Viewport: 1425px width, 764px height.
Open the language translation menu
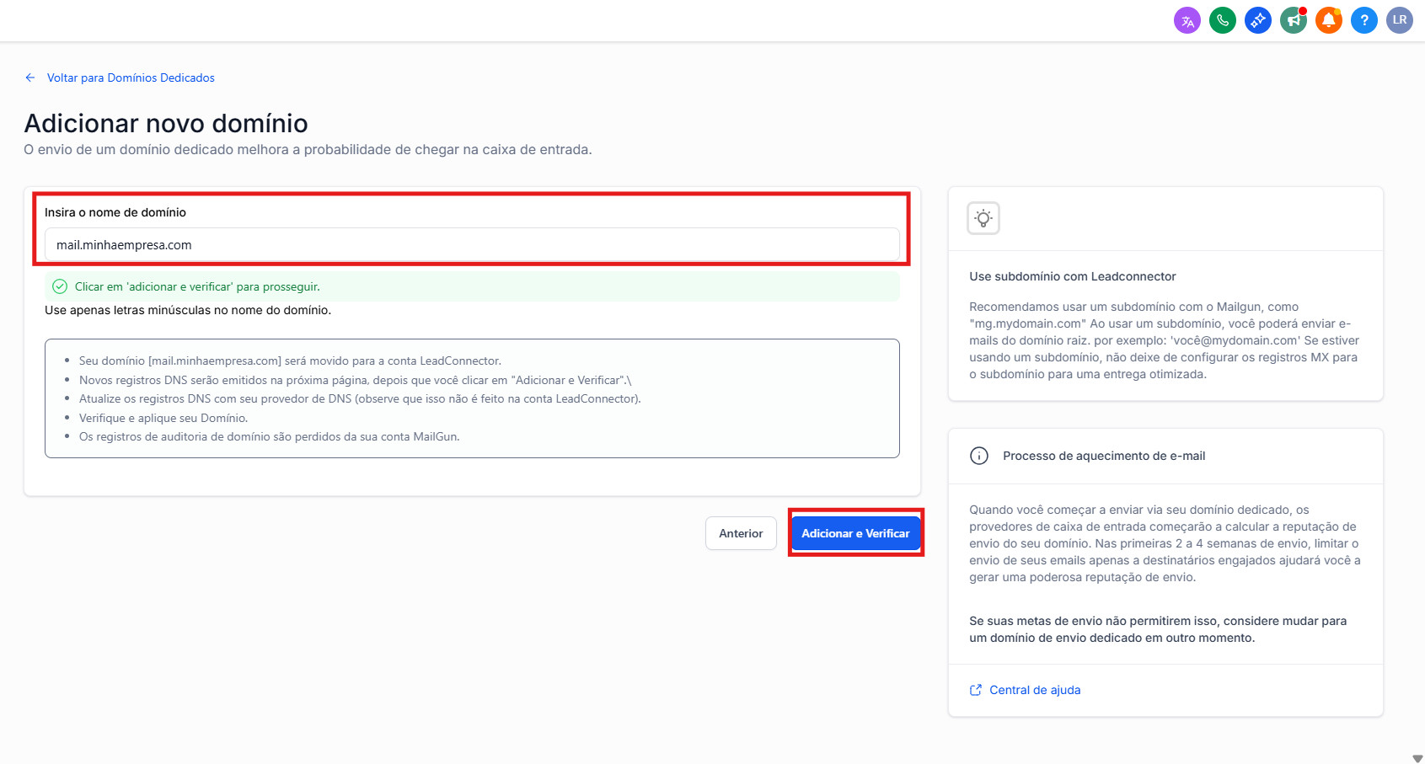pyautogui.click(x=1187, y=21)
